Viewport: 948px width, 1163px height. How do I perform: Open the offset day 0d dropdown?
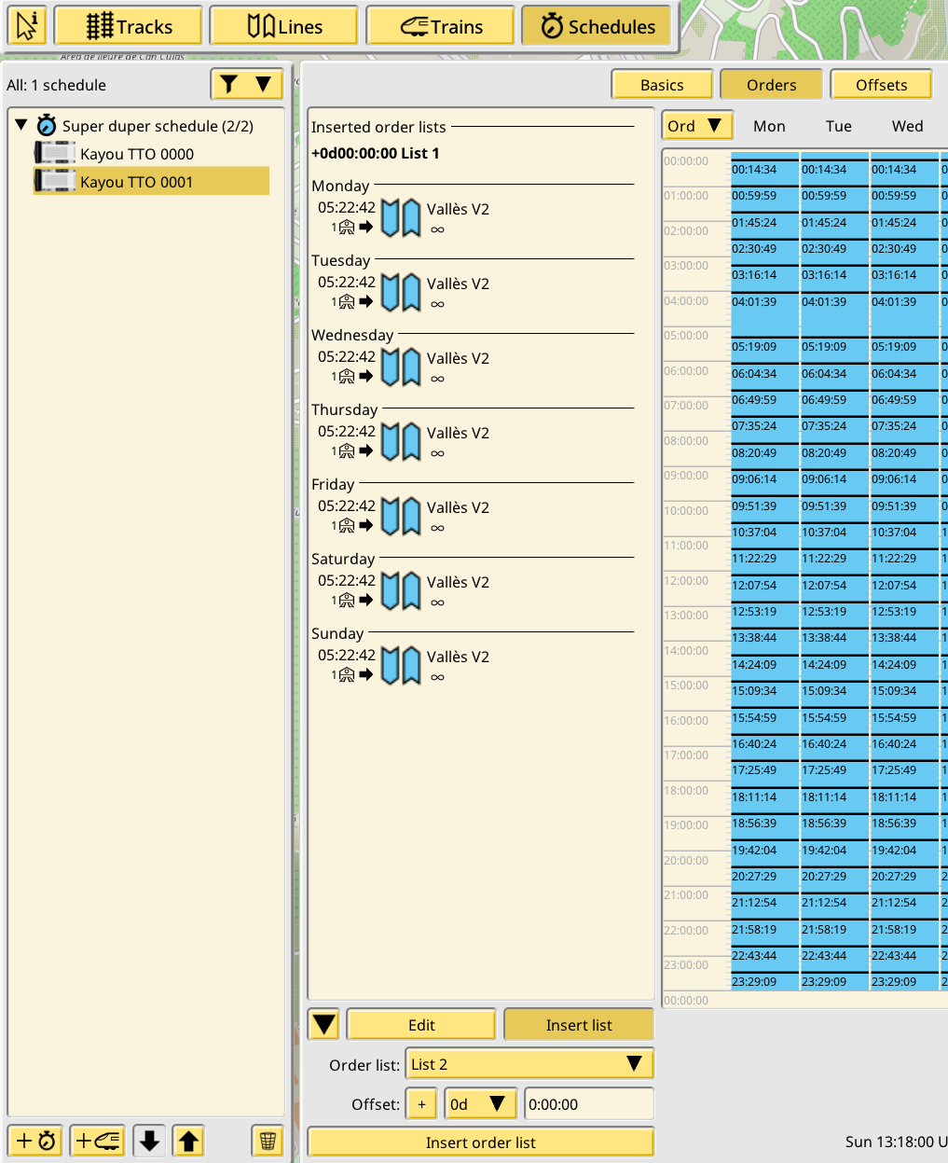[x=480, y=1104]
